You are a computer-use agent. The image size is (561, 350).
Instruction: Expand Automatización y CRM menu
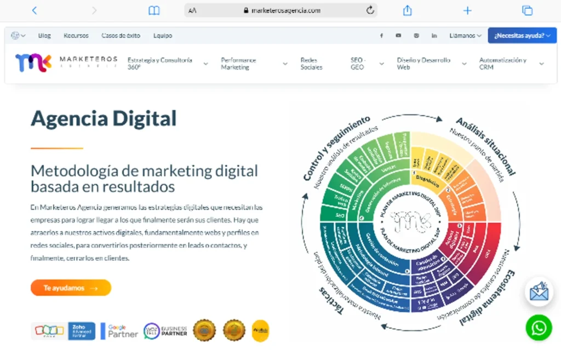[x=511, y=64]
